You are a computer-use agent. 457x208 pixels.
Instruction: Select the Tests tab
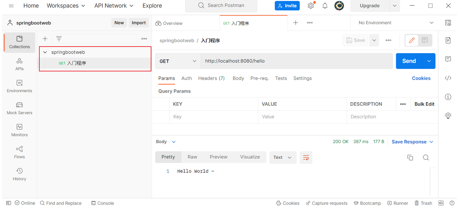click(281, 78)
